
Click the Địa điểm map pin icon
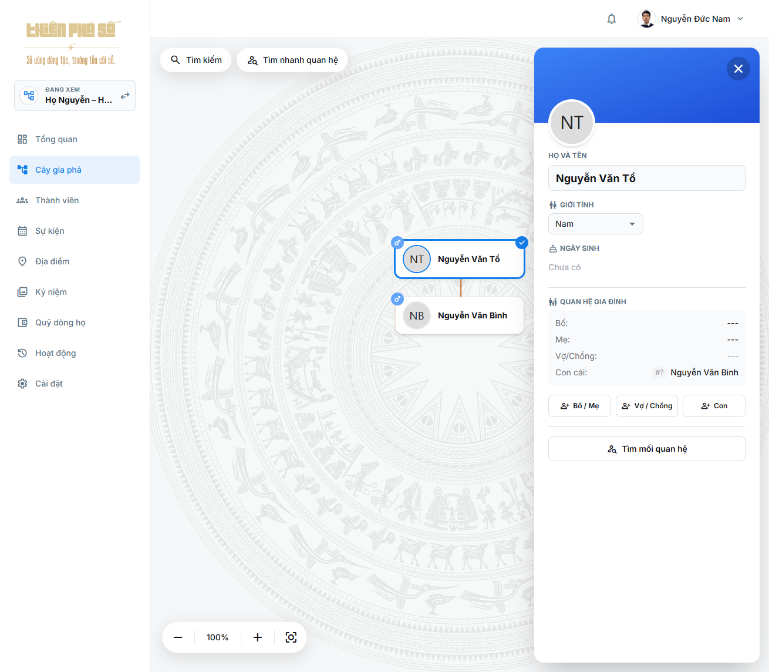point(22,261)
